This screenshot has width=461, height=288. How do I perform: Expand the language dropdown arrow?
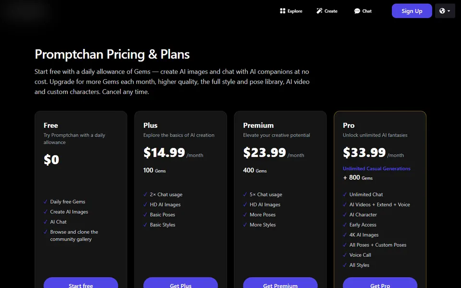coord(449,11)
